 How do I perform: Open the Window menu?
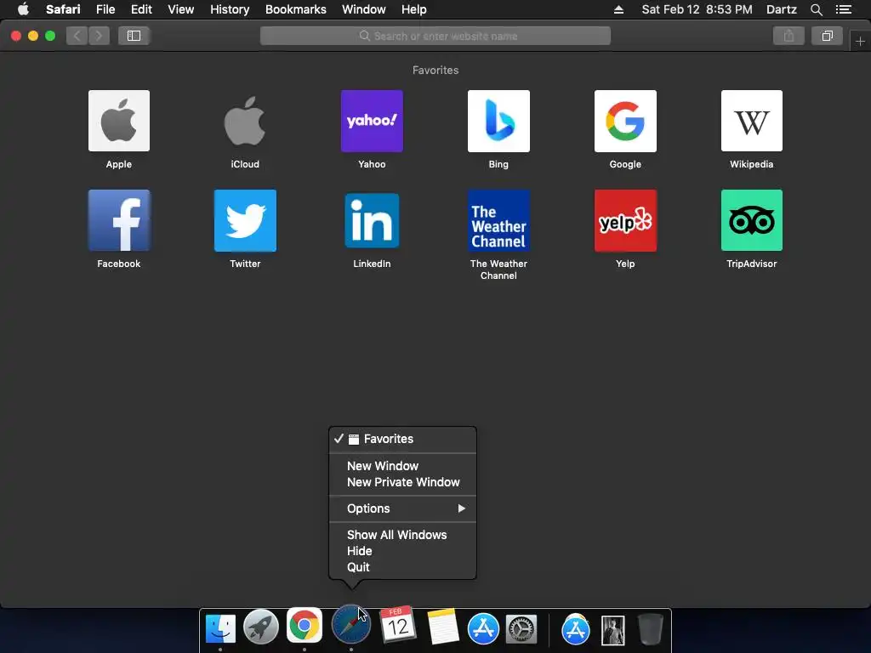tap(364, 9)
